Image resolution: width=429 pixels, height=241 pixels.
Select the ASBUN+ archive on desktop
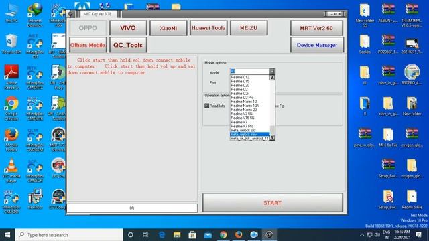click(388, 13)
